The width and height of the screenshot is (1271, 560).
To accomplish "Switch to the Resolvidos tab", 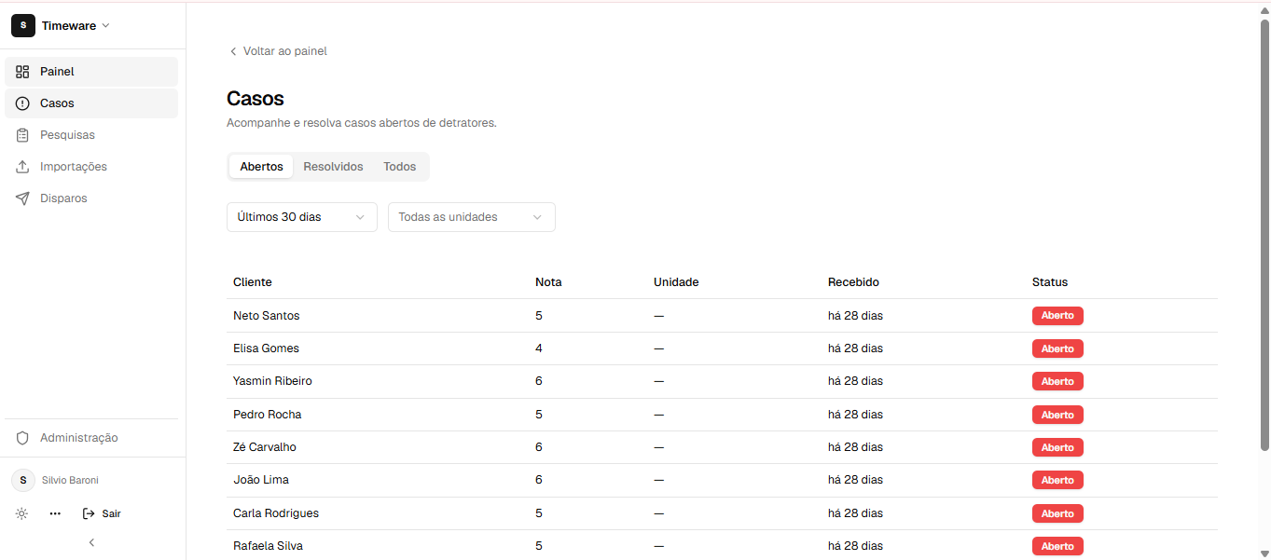I will tap(333, 167).
